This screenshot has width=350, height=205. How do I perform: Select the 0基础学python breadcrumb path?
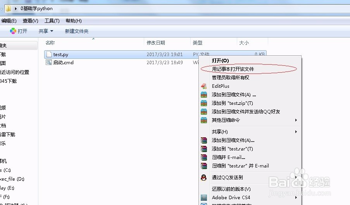coord(36,9)
